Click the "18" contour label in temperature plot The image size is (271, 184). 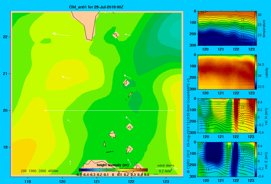[x=243, y=35]
